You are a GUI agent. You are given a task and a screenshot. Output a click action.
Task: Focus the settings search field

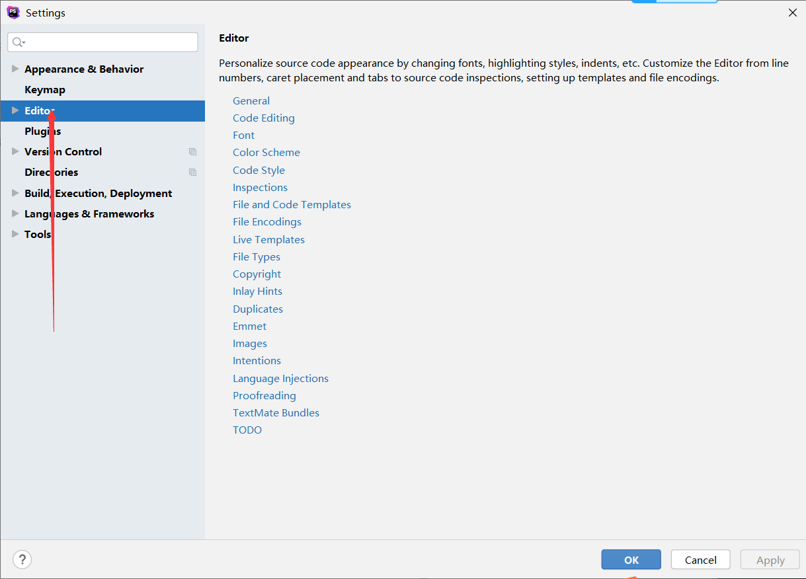click(102, 42)
